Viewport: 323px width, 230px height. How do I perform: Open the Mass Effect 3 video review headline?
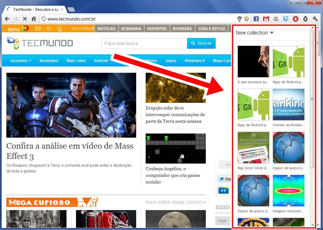click(70, 151)
